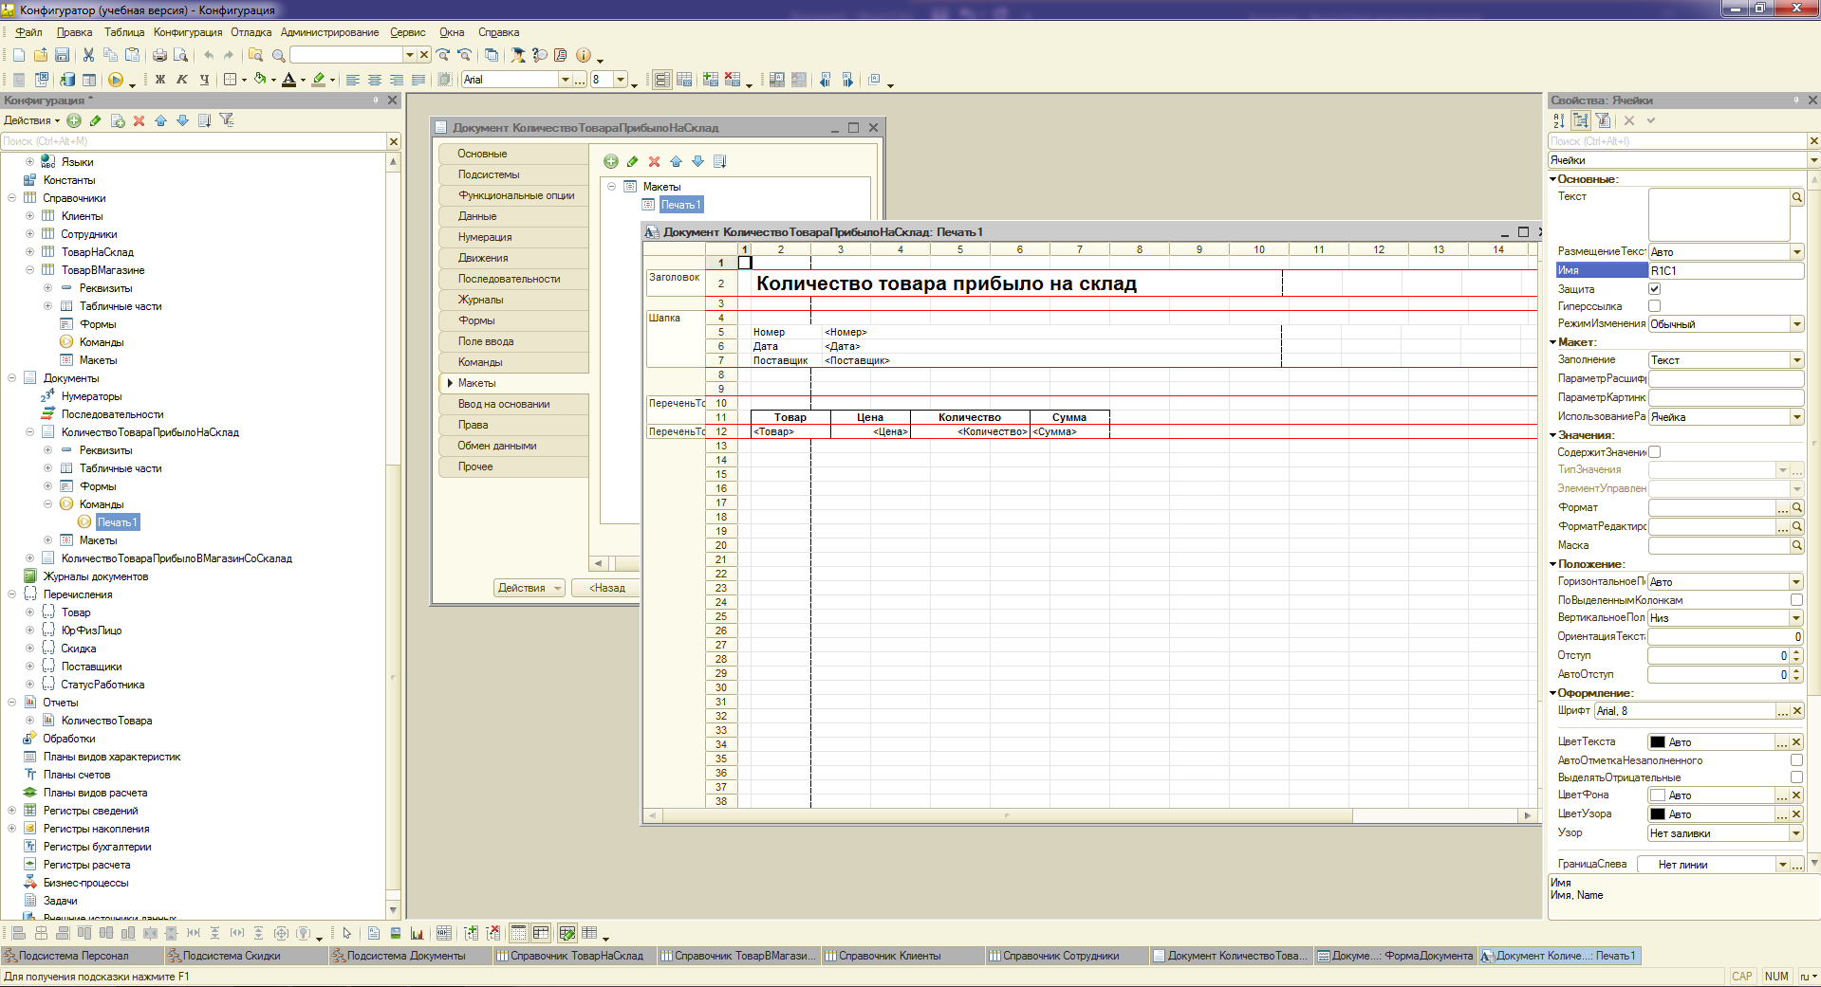
Task: Justify the cell text alignment
Action: (418, 80)
